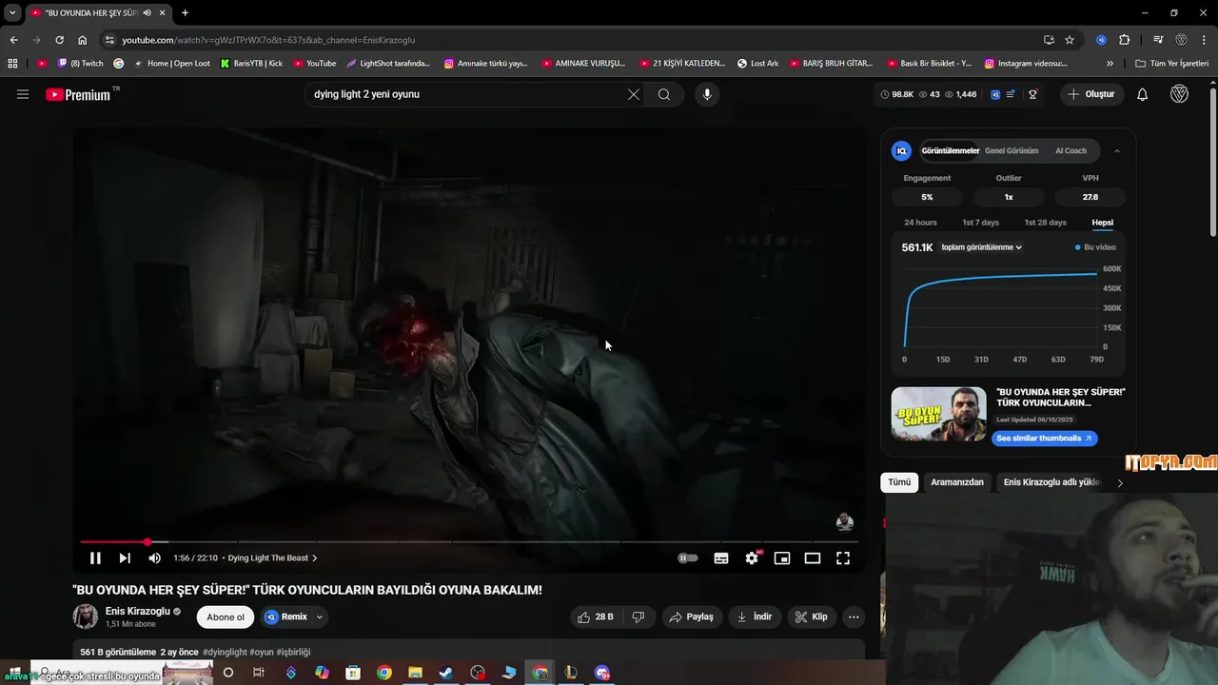Image resolution: width=1218 pixels, height=685 pixels.
Task: Open the YouTube guide hamburger menu
Action: (x=23, y=94)
